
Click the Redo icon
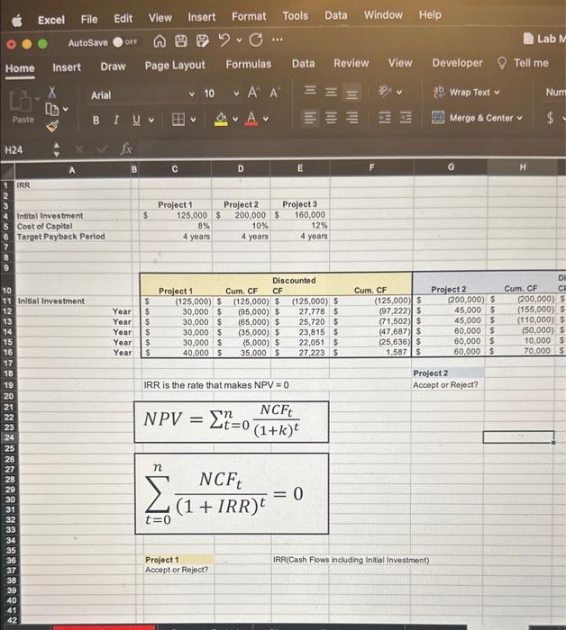[x=256, y=40]
